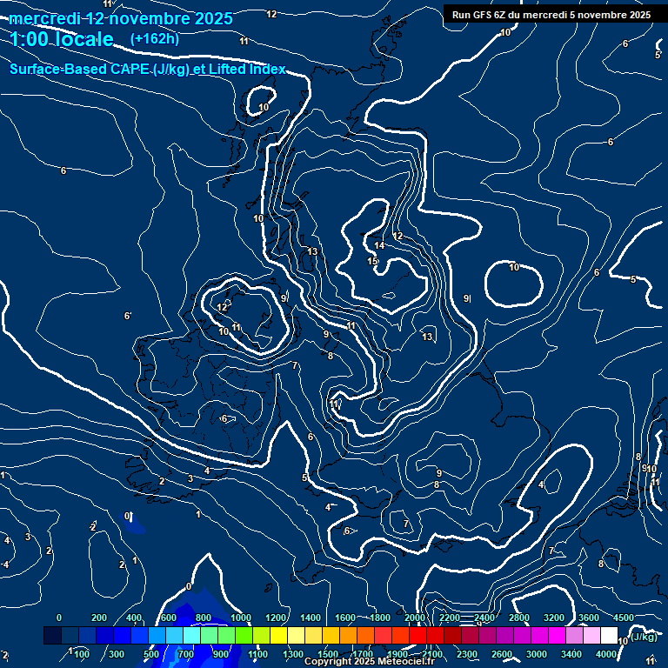
Task: Click the 'Copyright 2025 Meteociel.fr' text
Action: point(370,661)
